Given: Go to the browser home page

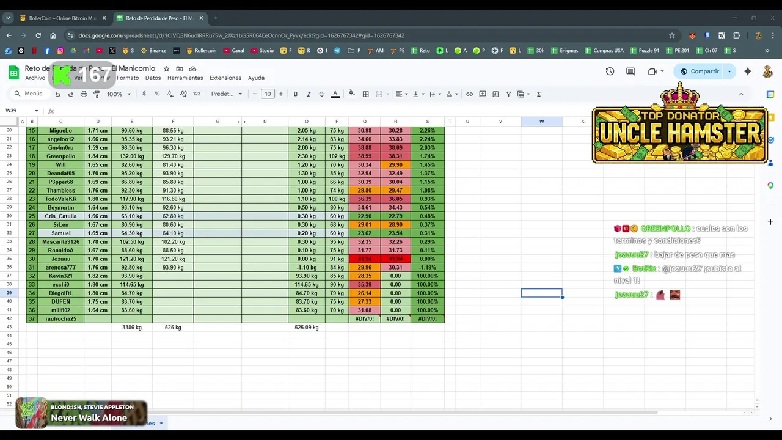Looking at the screenshot, I should pos(53,35).
